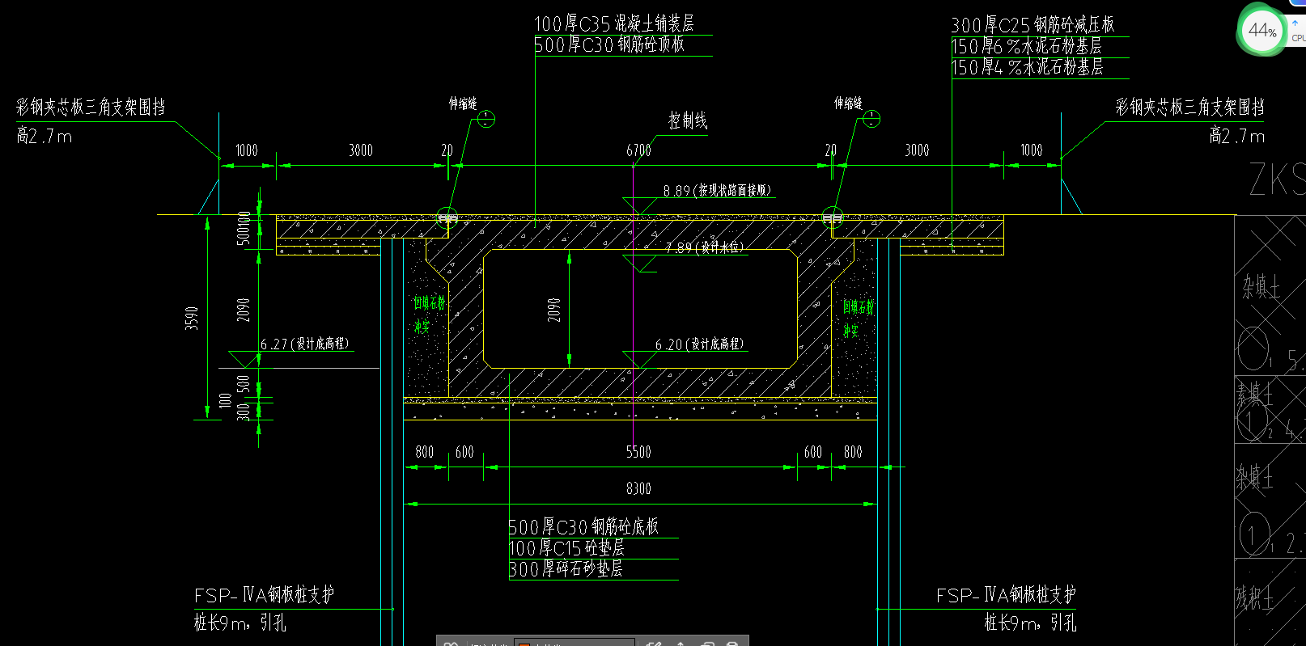The image size is (1306, 646).
Task: Click the right "FSP-IVA钢板桩支护" label
Action: [1006, 595]
